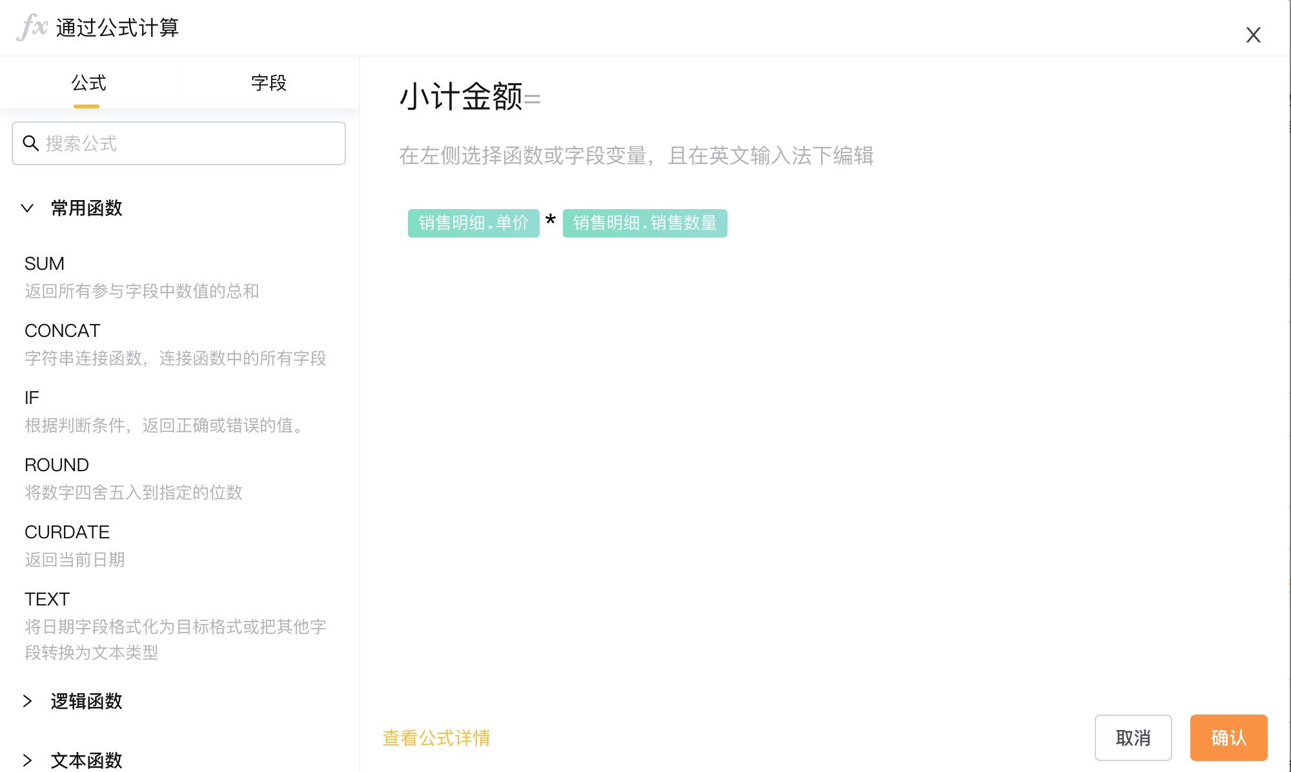Image resolution: width=1291 pixels, height=772 pixels.
Task: Insert the CONCAT function
Action: pyautogui.click(x=63, y=330)
